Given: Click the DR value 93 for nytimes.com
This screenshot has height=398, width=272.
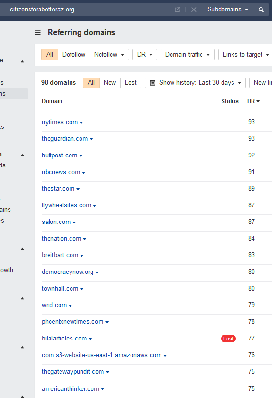Looking at the screenshot, I should tap(252, 122).
